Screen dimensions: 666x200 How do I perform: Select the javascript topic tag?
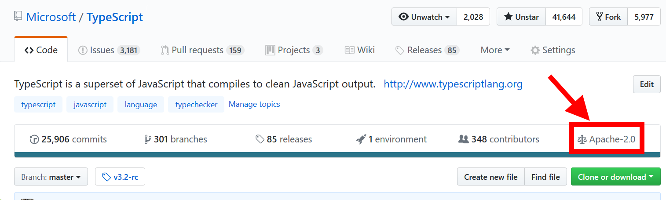[x=90, y=105]
